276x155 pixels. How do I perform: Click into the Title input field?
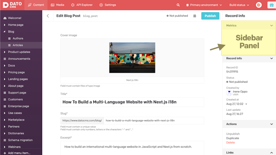click(x=132, y=102)
